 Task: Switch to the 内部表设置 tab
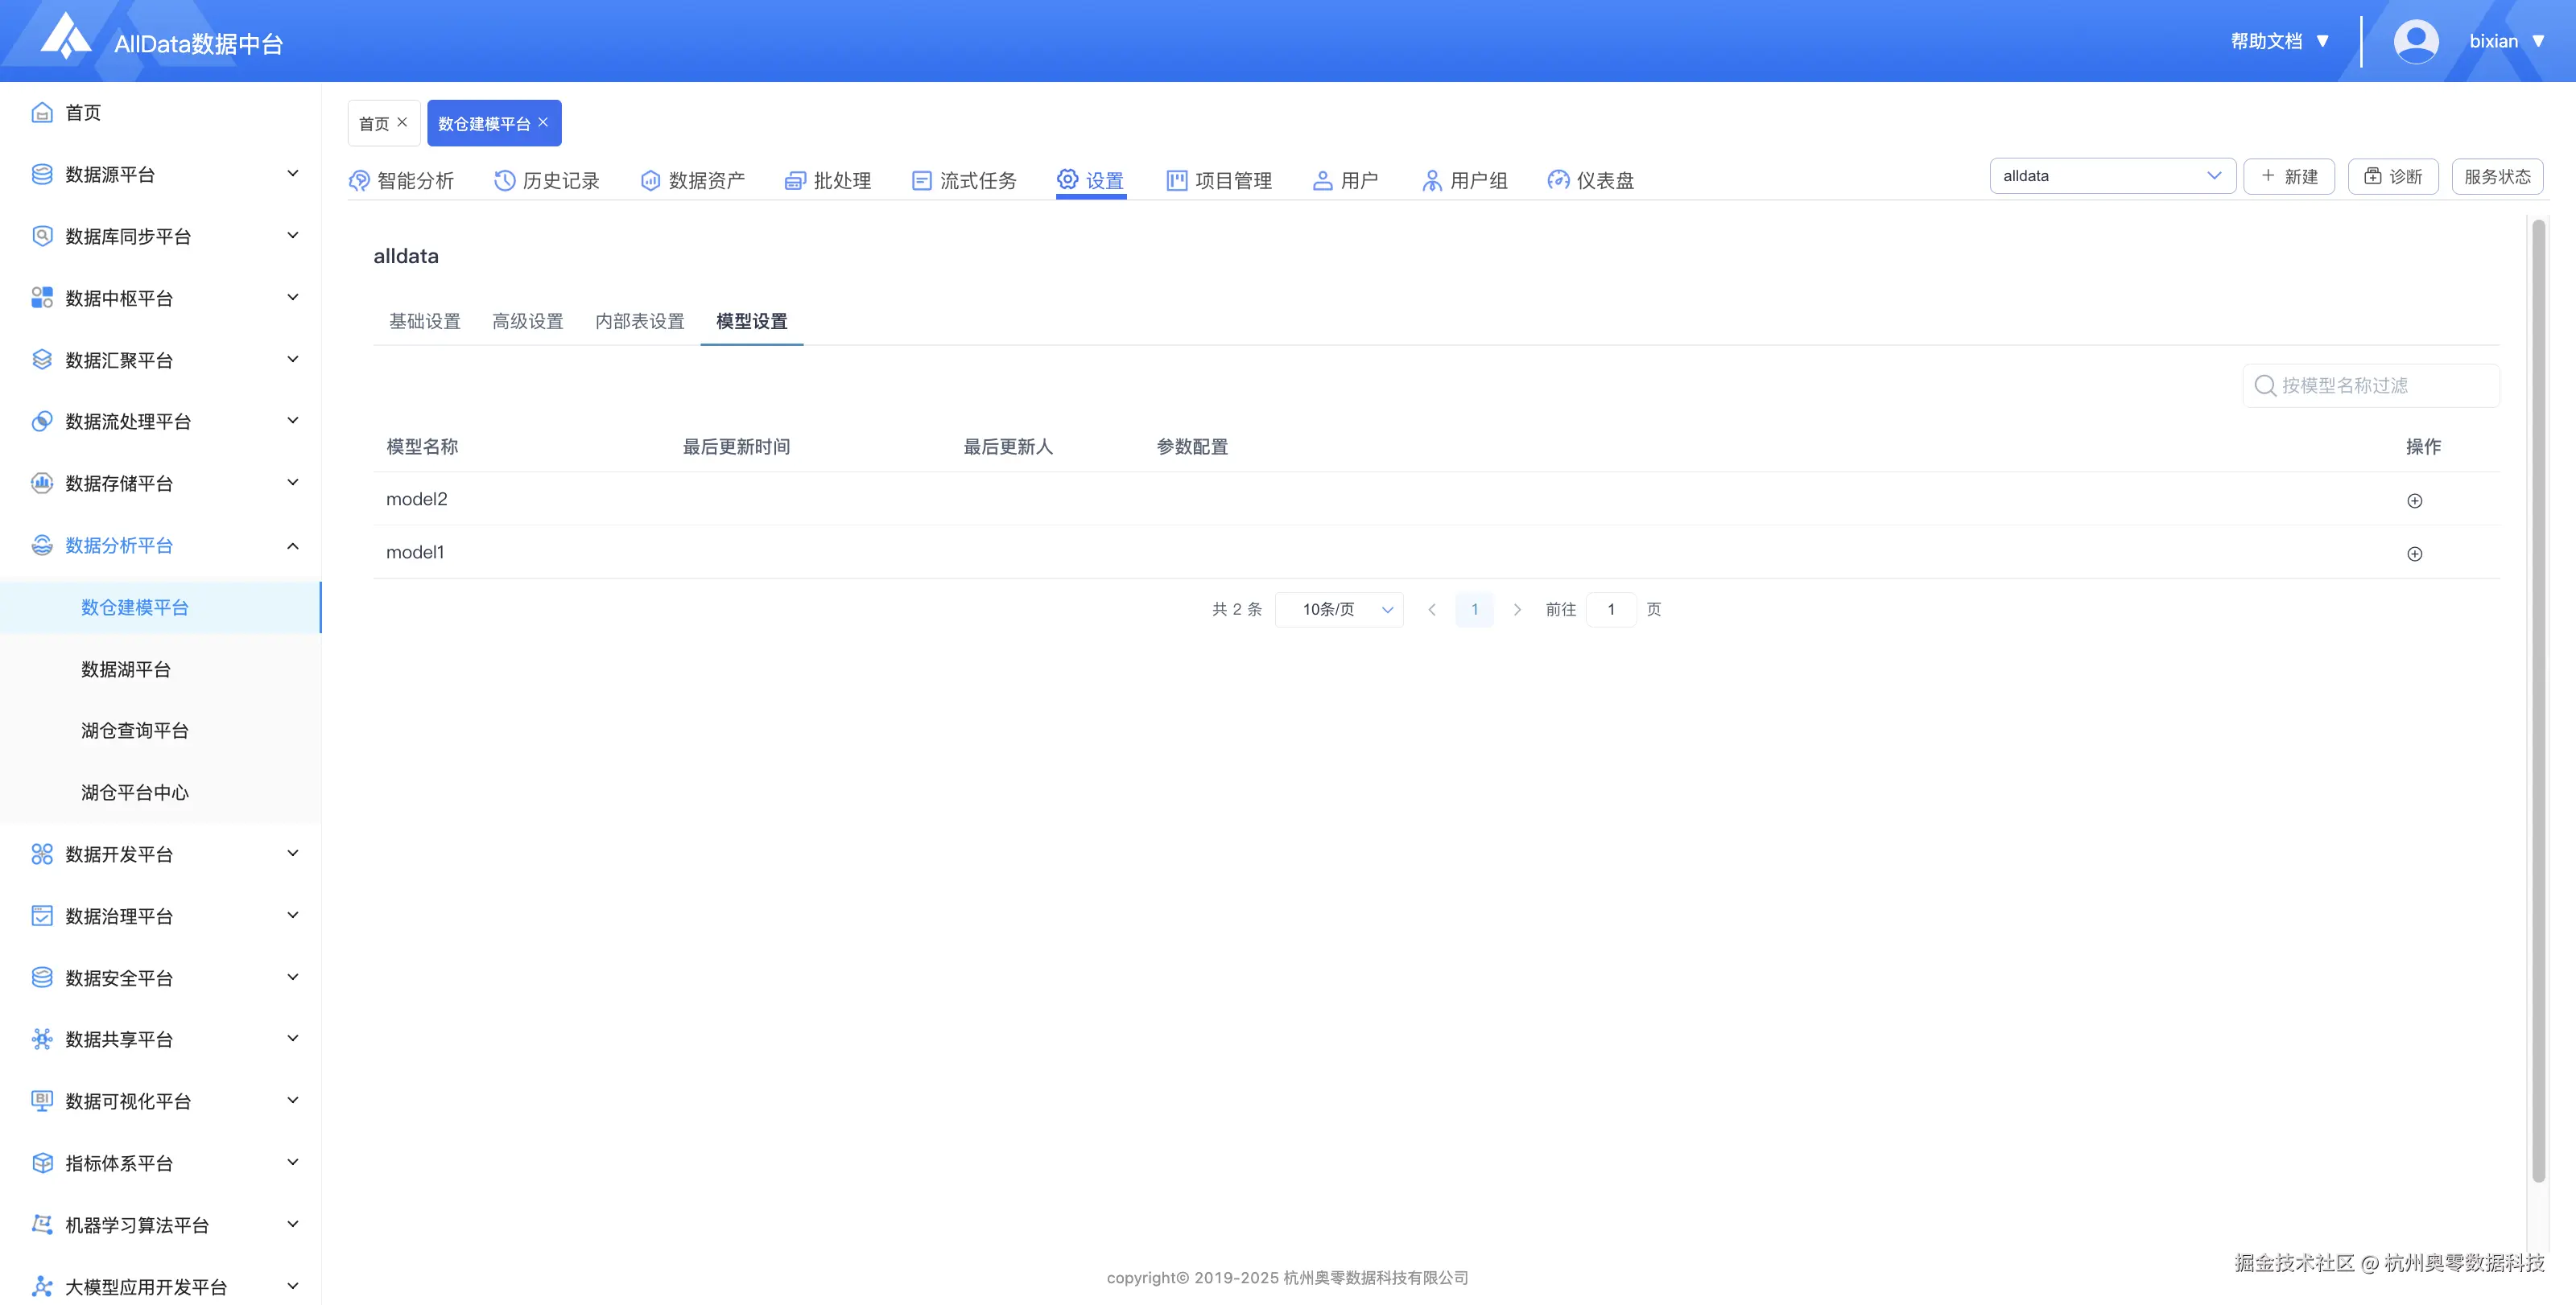pyautogui.click(x=639, y=321)
